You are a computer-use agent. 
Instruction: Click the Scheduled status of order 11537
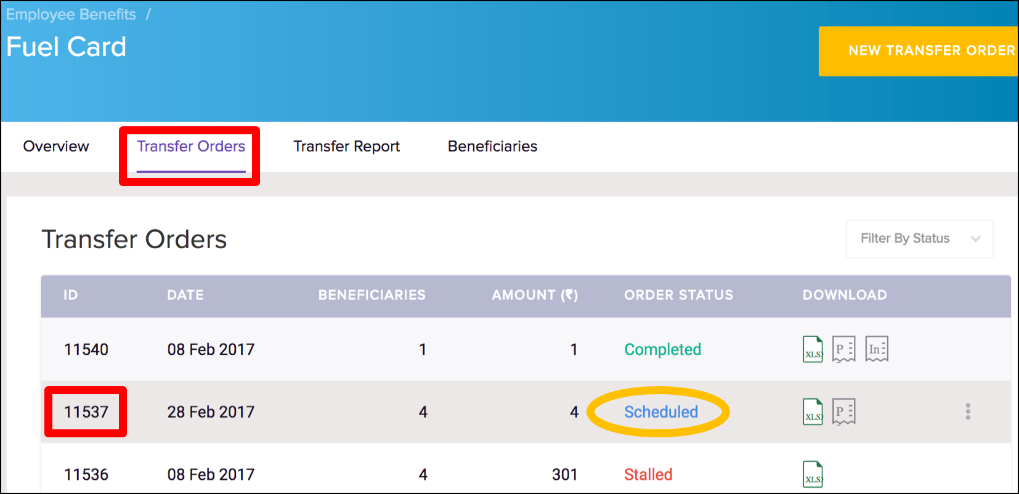point(660,412)
